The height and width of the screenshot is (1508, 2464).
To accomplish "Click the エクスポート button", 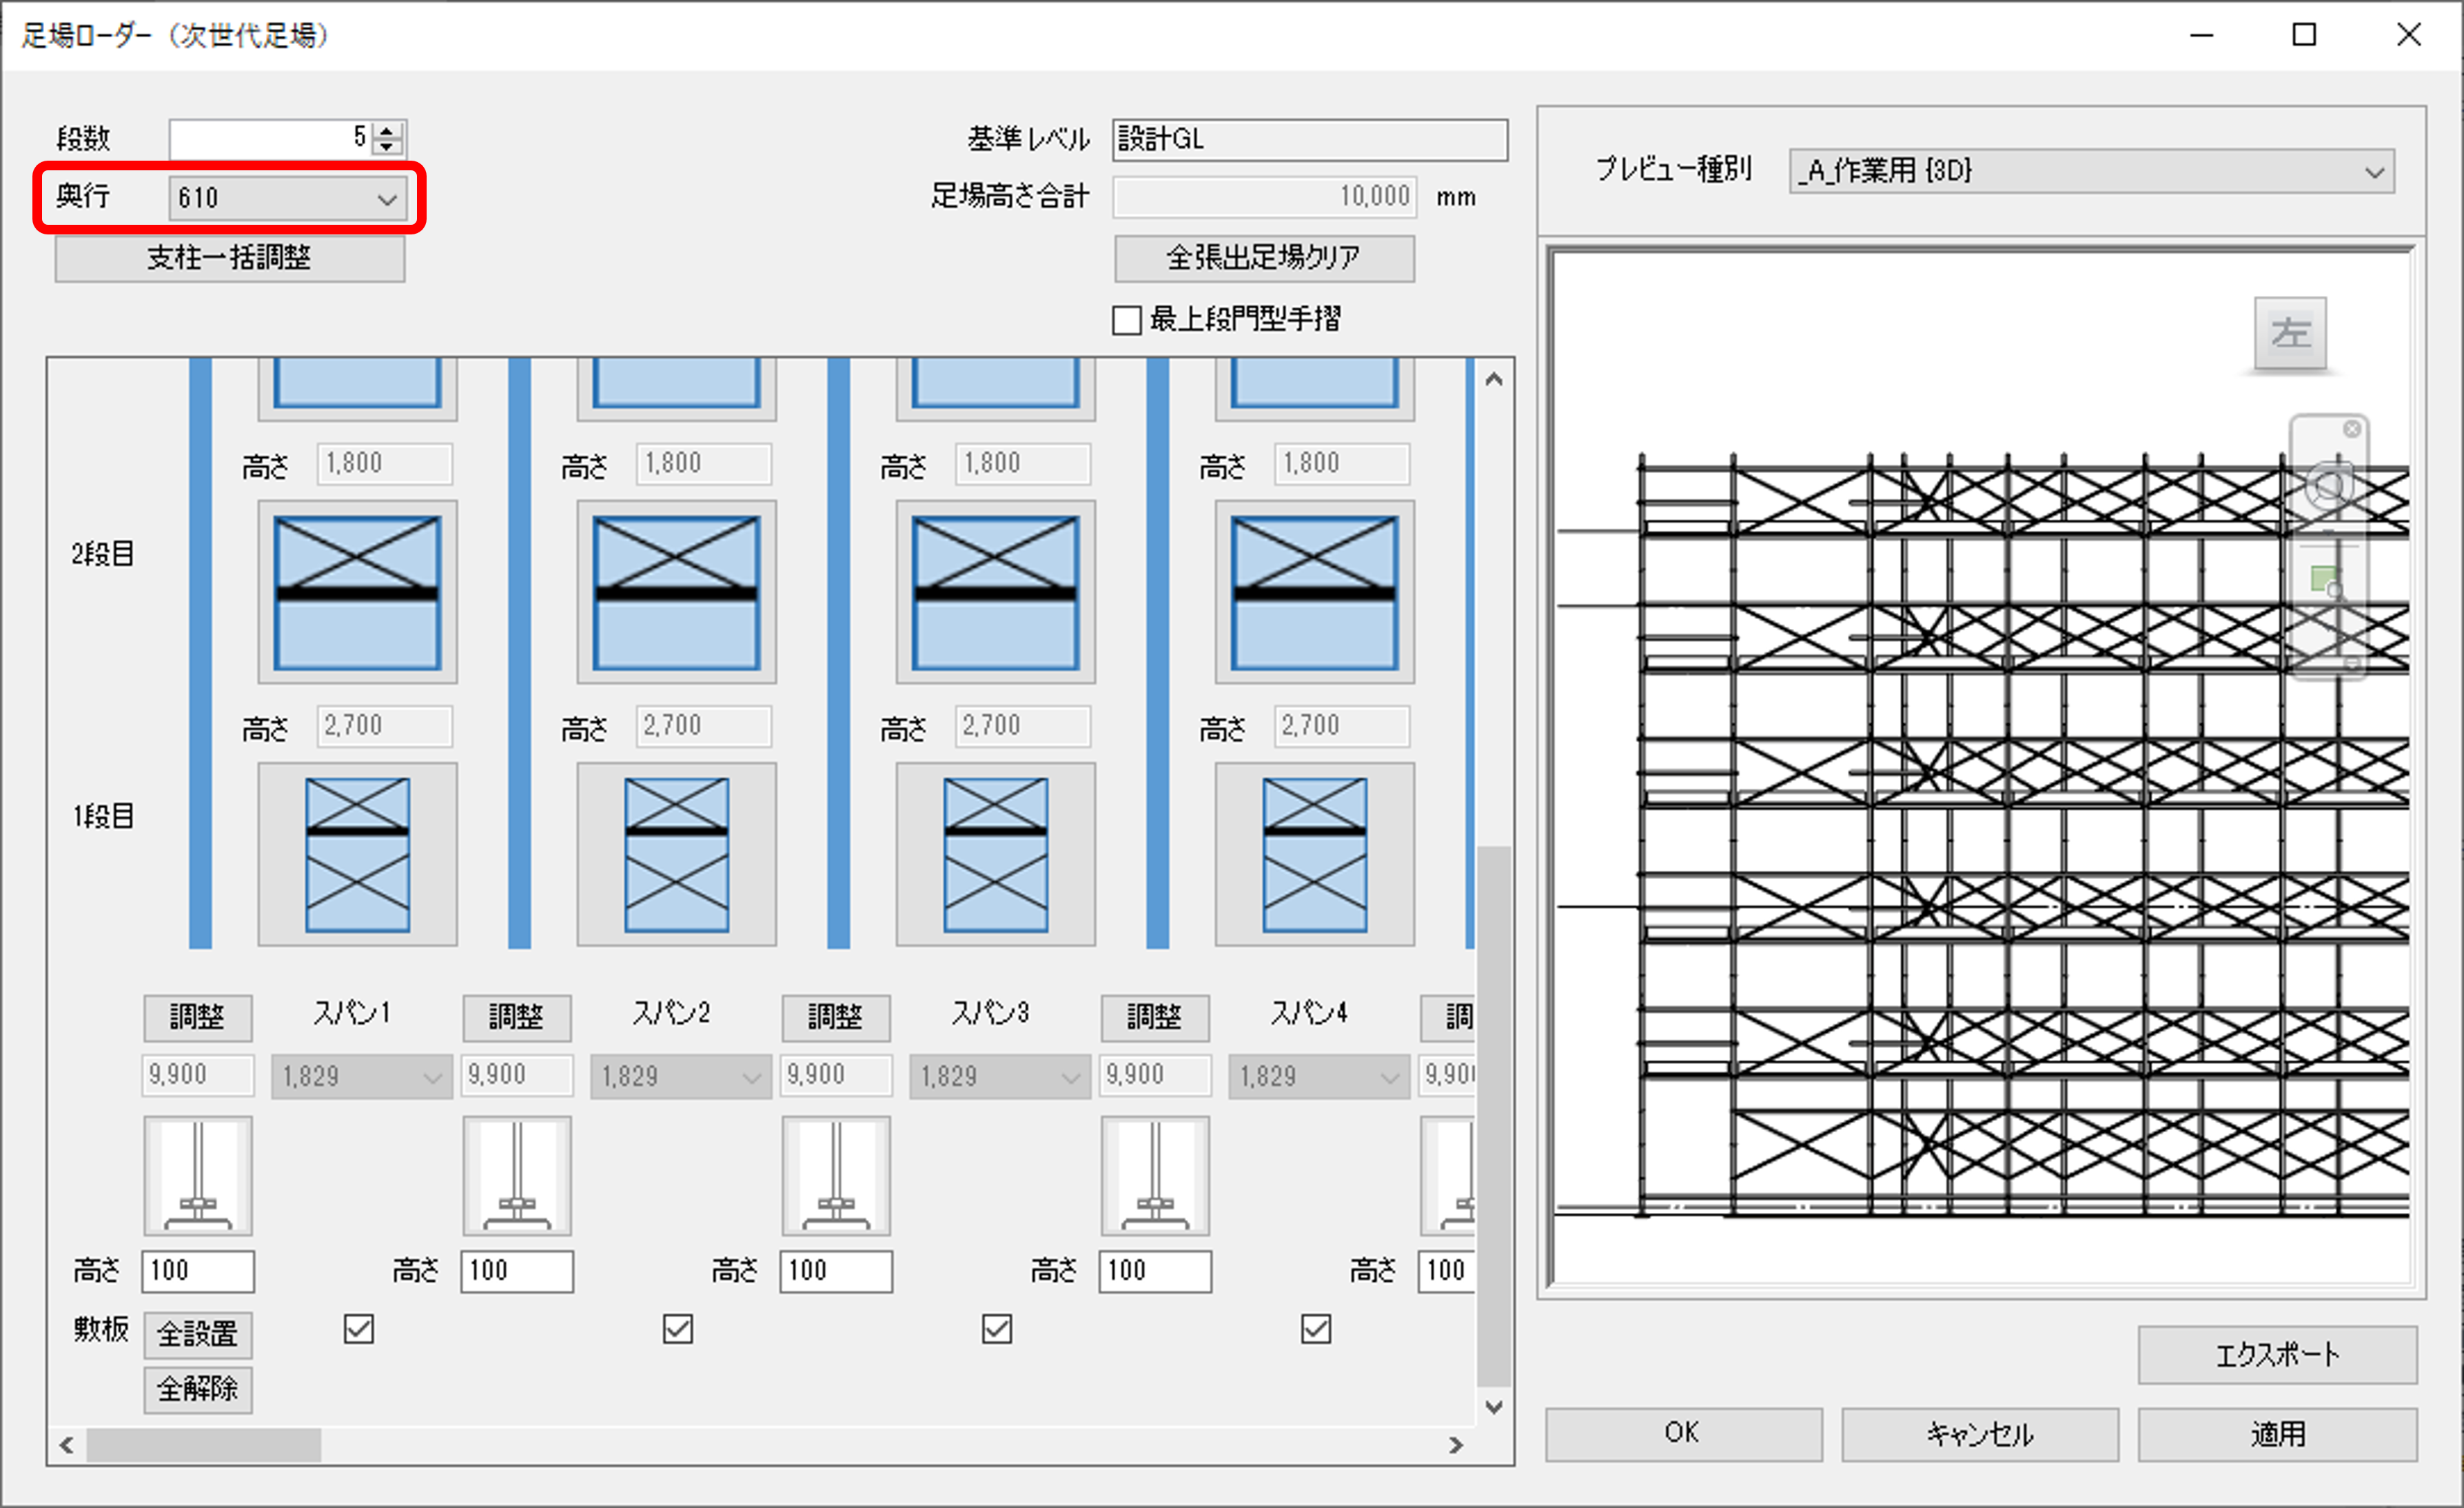I will (2278, 1355).
